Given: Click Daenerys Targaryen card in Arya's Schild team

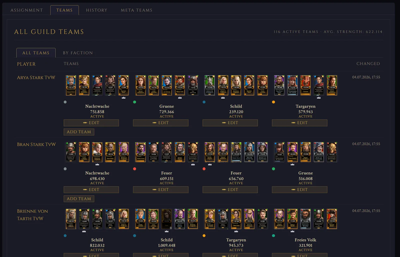Looking at the screenshot, I should pyautogui.click(x=236, y=85).
